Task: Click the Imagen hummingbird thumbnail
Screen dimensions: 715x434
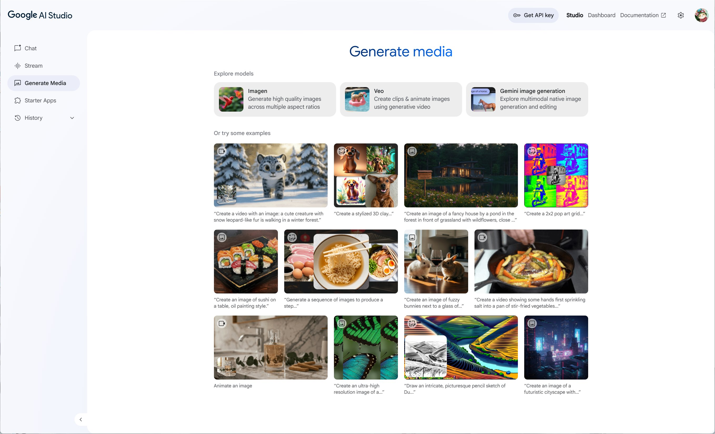Action: point(231,99)
